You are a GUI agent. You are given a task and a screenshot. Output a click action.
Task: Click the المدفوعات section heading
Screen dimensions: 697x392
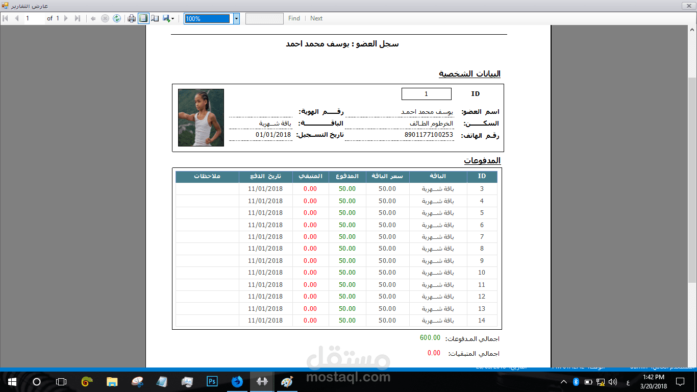(482, 161)
